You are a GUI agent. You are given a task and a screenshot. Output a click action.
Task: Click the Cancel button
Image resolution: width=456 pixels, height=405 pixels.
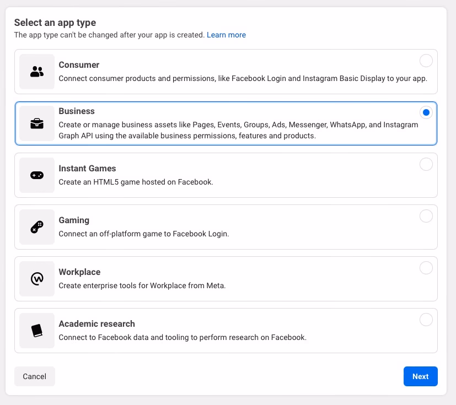[x=34, y=376]
